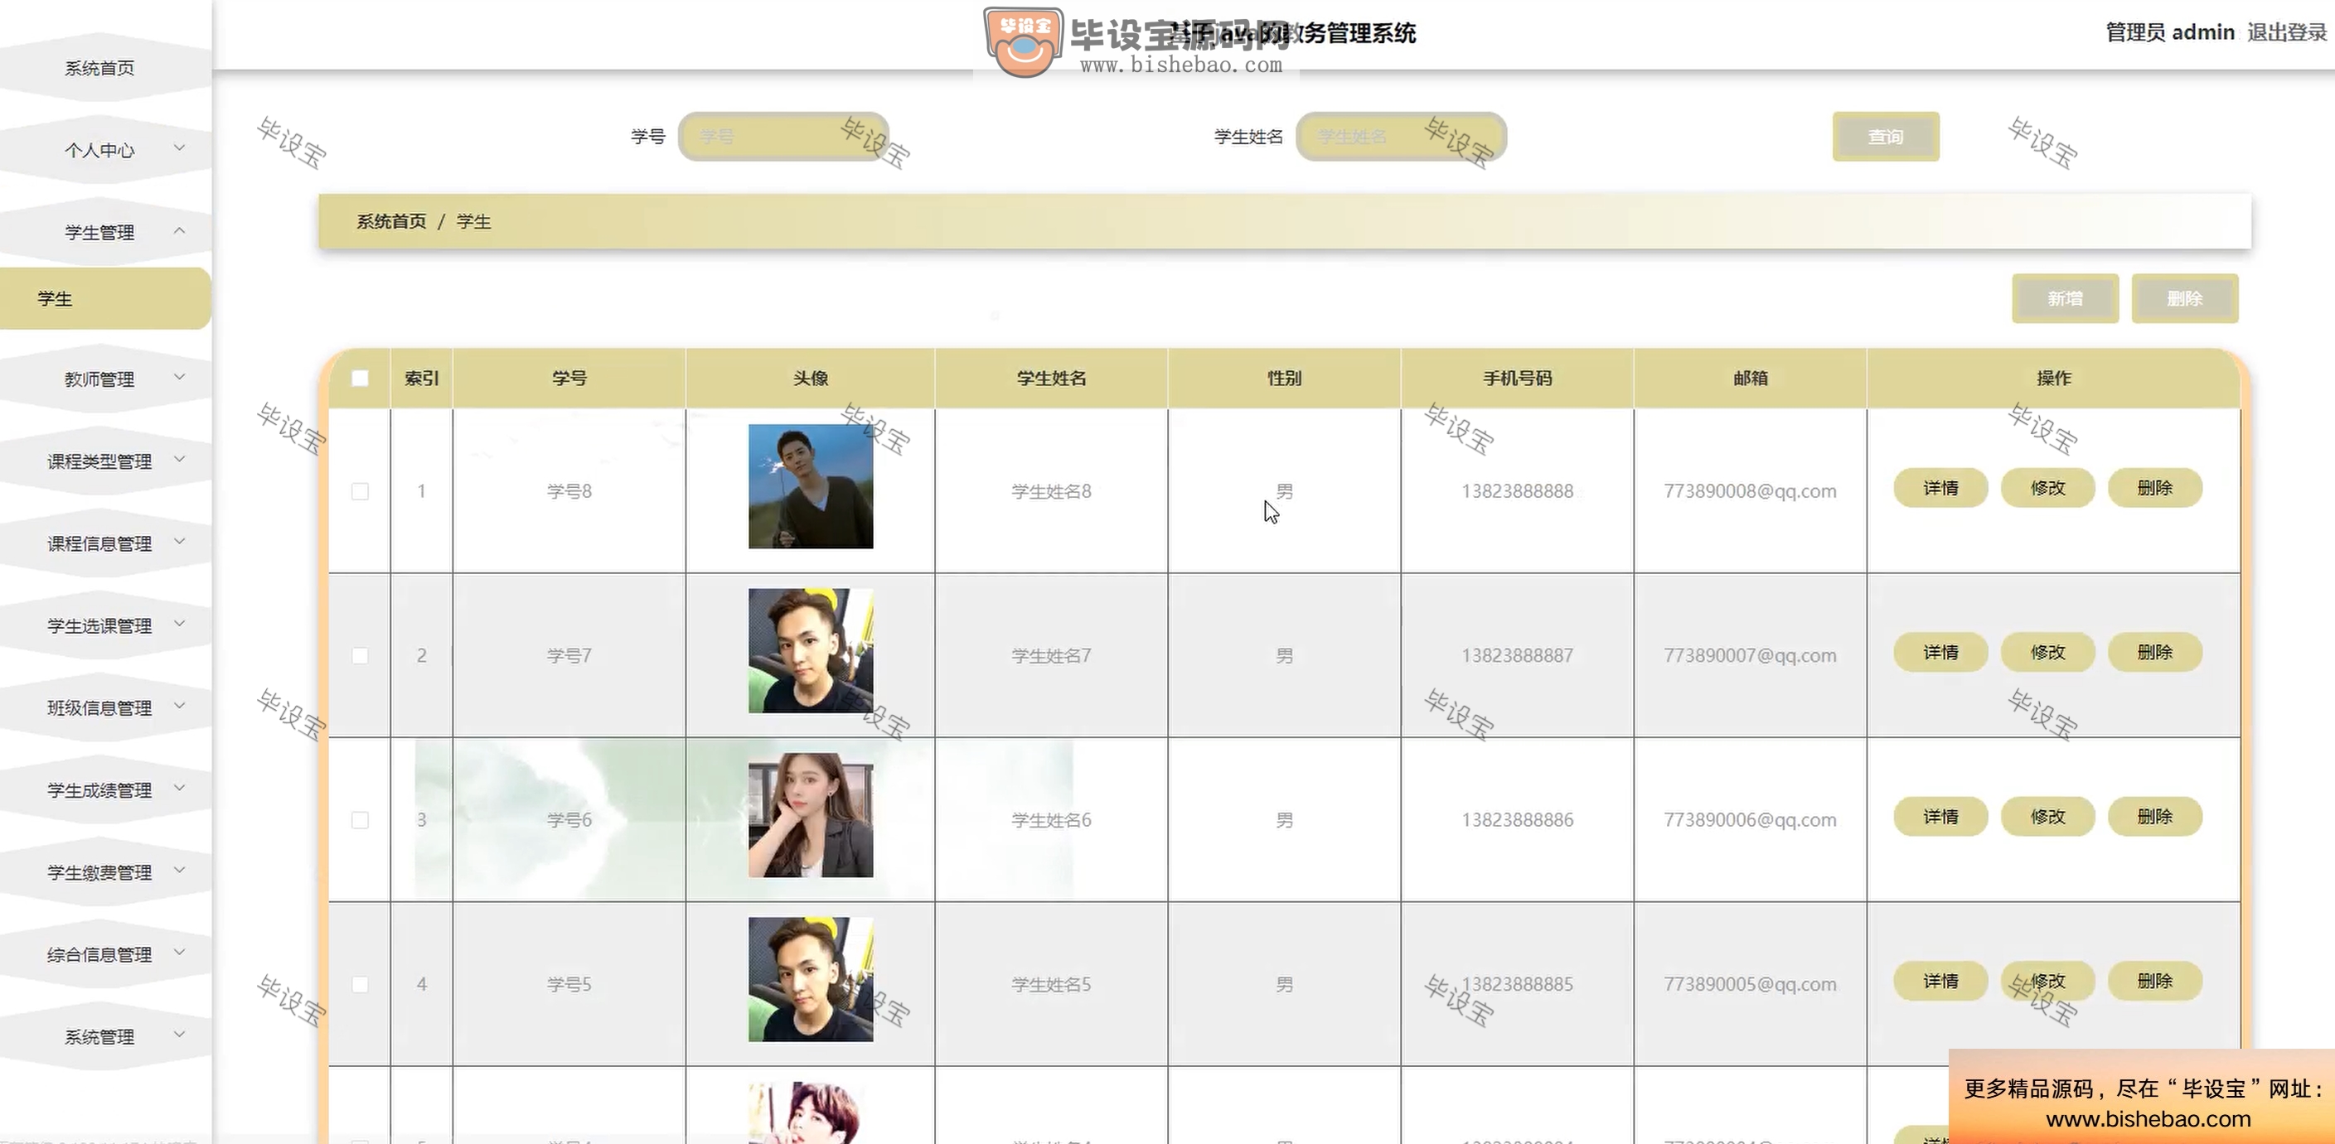Expand the 课程类型管理 menu arrow
This screenshot has width=2335, height=1144.
(180, 459)
